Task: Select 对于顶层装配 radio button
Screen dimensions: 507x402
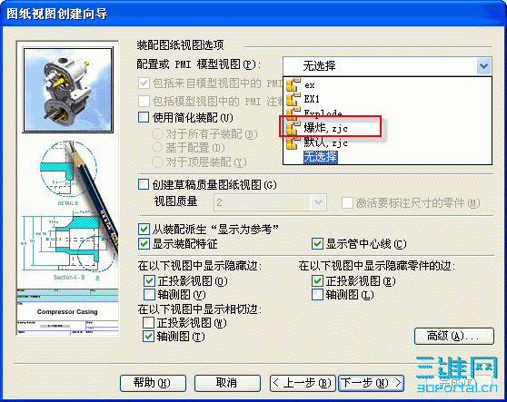Action: (157, 162)
